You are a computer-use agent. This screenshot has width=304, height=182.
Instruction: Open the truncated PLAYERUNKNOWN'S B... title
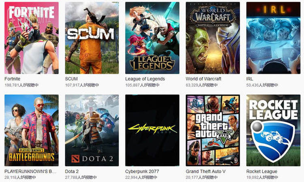pyautogui.click(x=30, y=171)
